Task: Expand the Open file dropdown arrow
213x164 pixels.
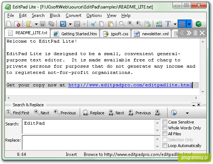Action: [36, 24]
